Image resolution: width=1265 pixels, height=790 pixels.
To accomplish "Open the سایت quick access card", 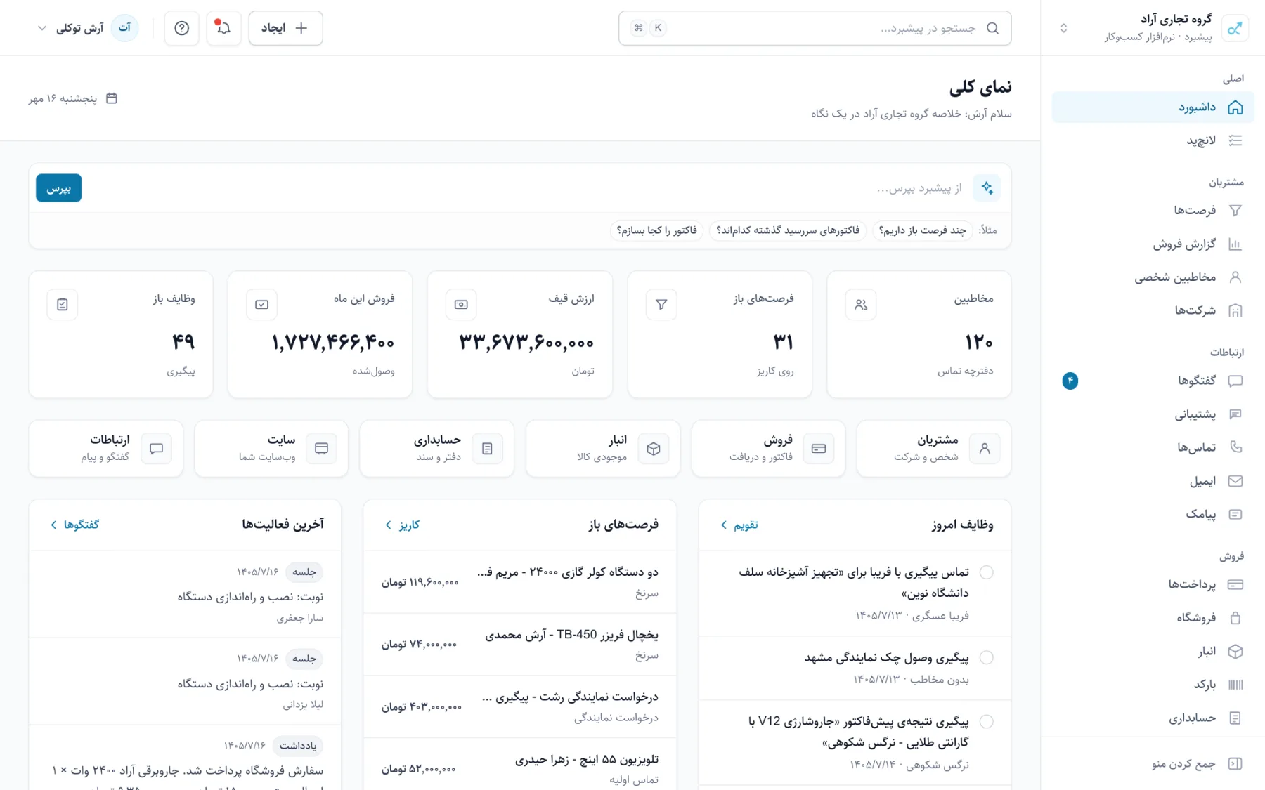I will (271, 449).
